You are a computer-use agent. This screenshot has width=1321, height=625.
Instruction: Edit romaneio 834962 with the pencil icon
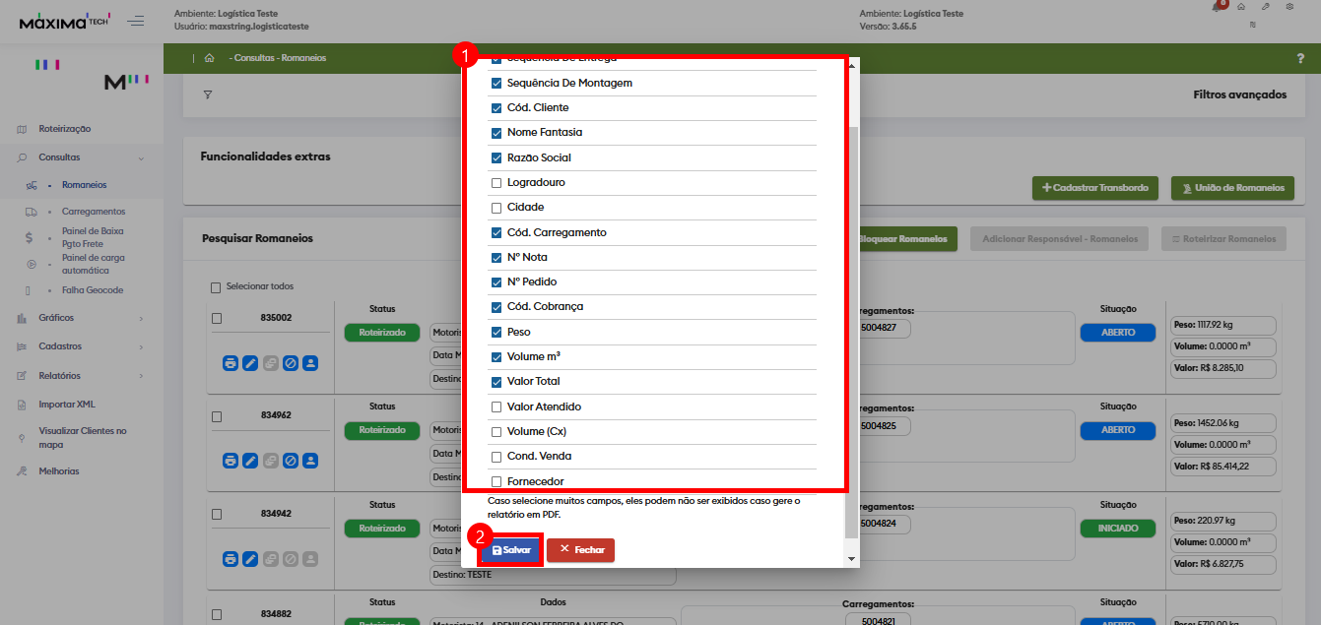[x=250, y=461]
